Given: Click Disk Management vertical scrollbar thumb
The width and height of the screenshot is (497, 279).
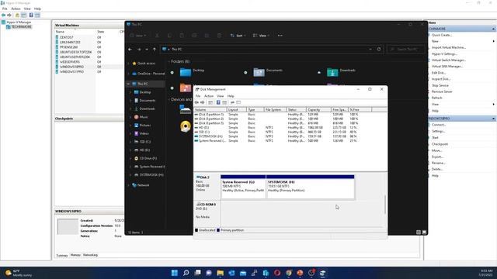Looking at the screenshot, I should point(385,205).
